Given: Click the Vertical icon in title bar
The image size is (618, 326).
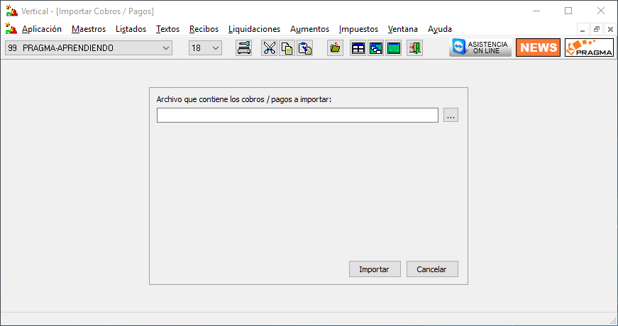Looking at the screenshot, I should pyautogui.click(x=11, y=11).
